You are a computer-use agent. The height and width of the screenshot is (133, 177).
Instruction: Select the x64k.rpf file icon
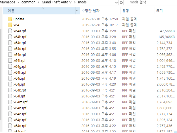[x=10, y=90]
